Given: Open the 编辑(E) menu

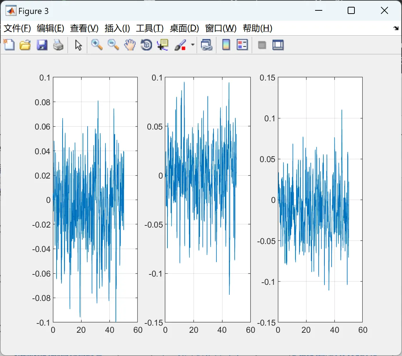Looking at the screenshot, I should pos(50,28).
